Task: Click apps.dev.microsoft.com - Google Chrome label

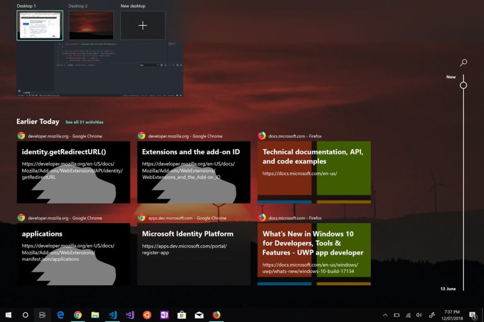Action: (187, 218)
